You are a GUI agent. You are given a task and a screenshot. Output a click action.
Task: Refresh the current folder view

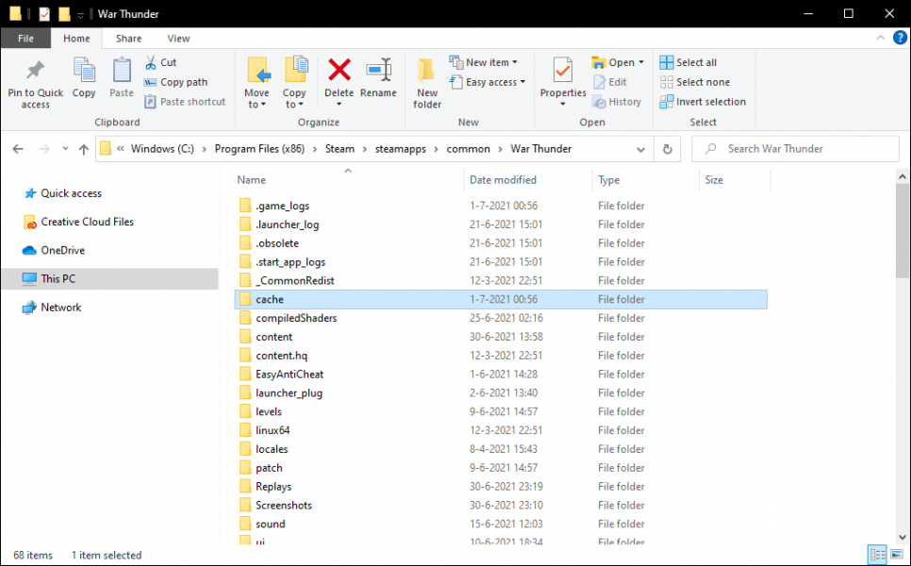pos(668,149)
